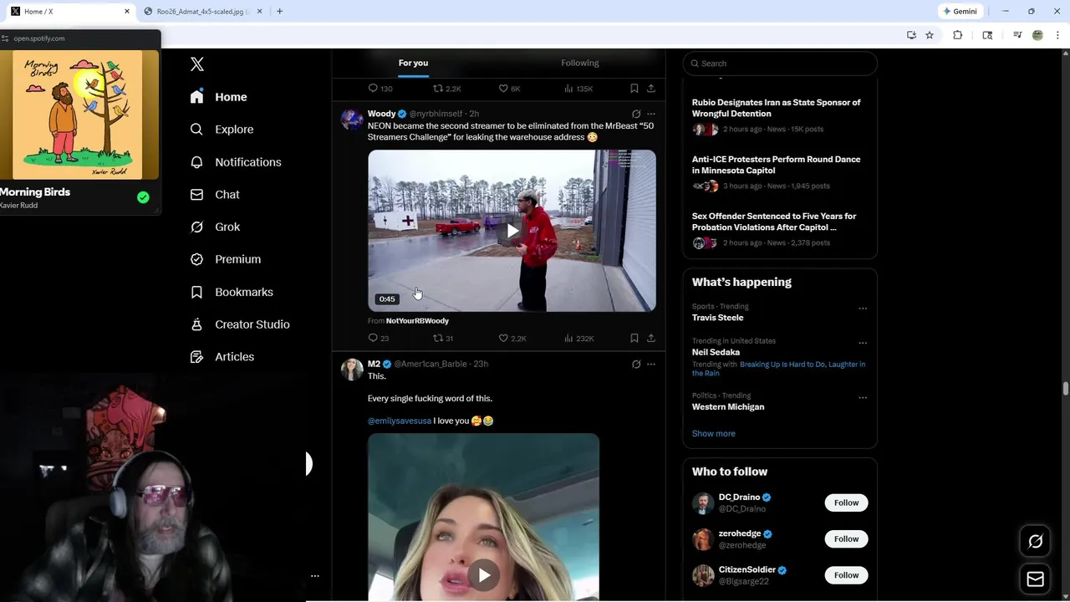Open Notifications from the sidebar

point(236,162)
